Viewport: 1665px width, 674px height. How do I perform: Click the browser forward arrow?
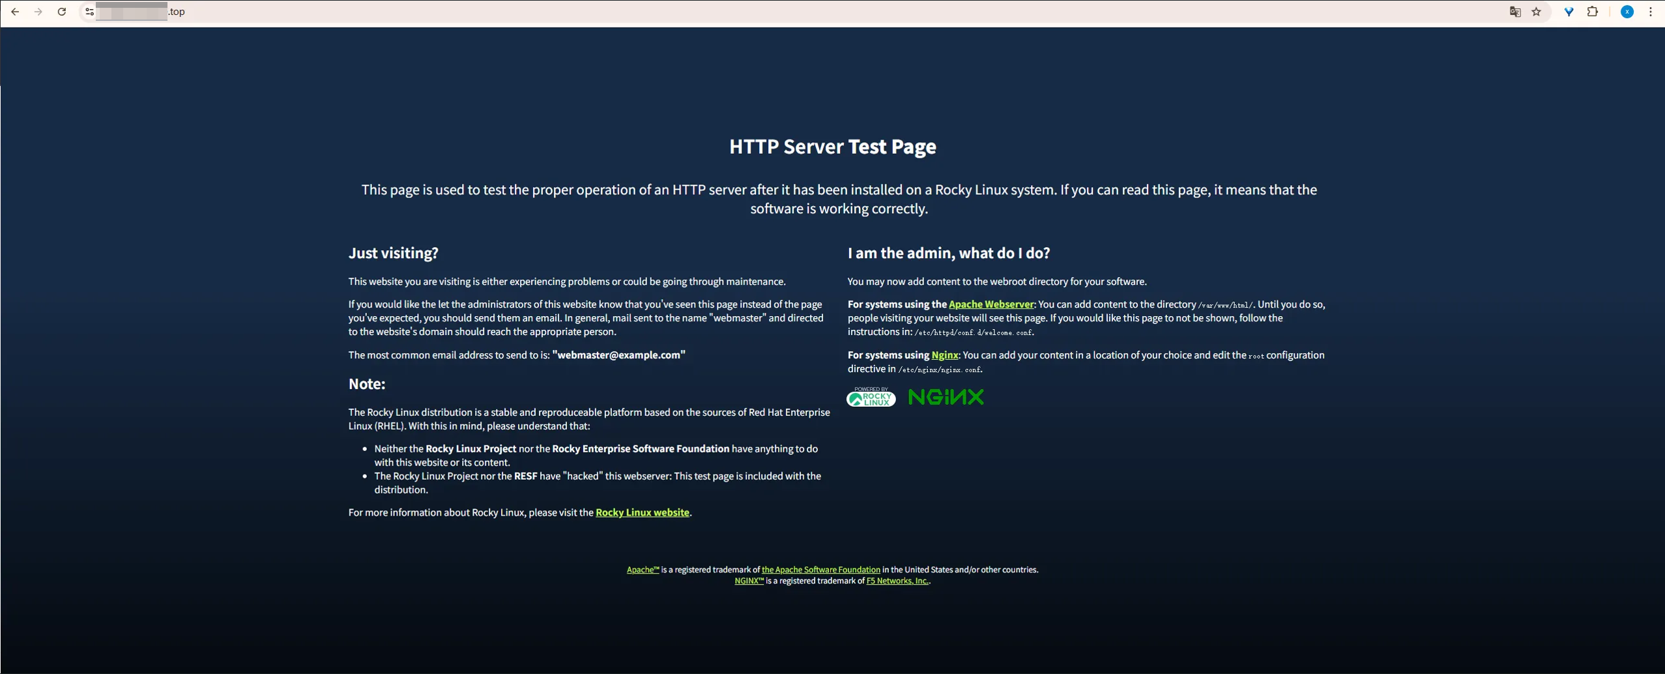[38, 12]
